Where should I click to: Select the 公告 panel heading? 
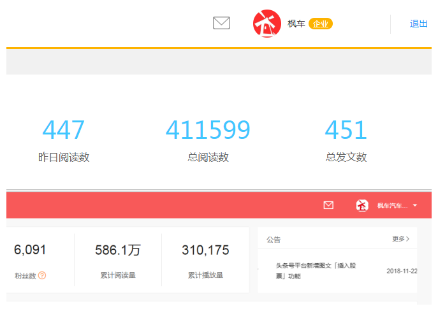click(x=274, y=240)
